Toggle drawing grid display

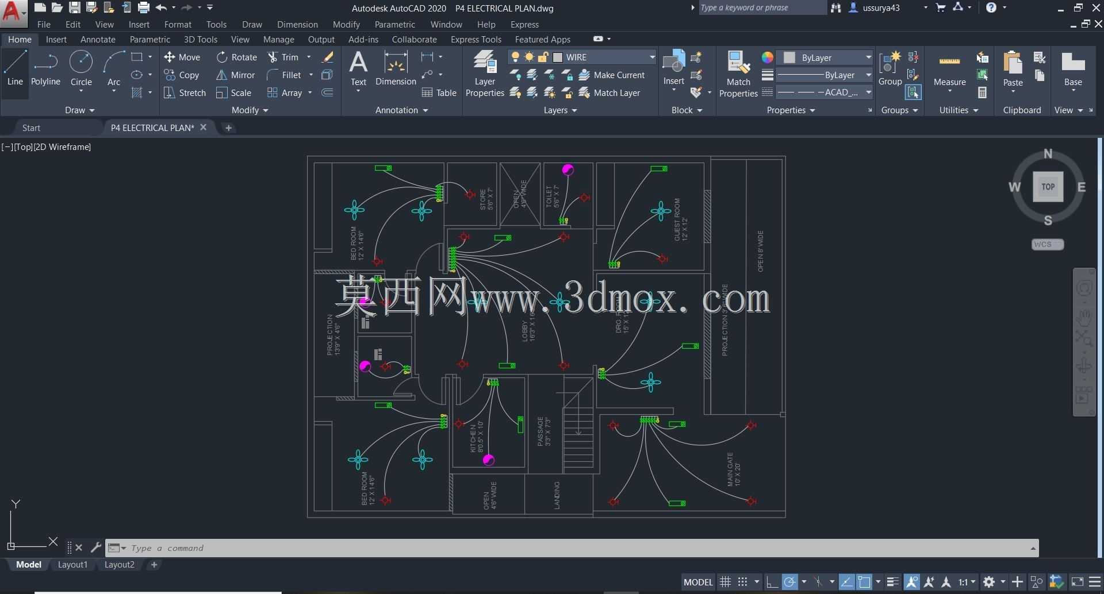[x=725, y=582]
